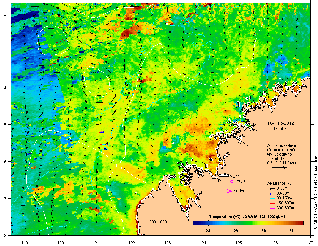Click the magenta 300-600m arrow legend symbol
The width and height of the screenshot is (318, 246).
pyautogui.click(x=272, y=208)
